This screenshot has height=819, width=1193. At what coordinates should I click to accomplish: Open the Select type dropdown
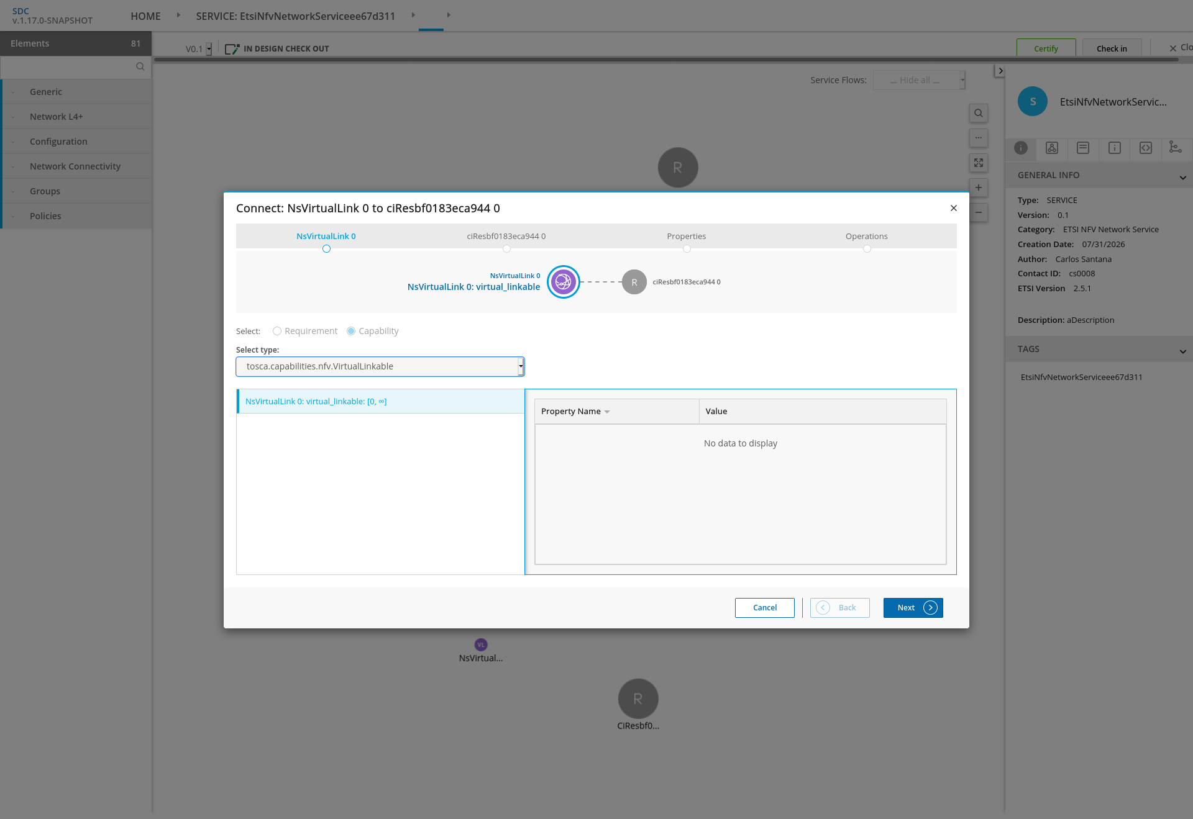(380, 366)
